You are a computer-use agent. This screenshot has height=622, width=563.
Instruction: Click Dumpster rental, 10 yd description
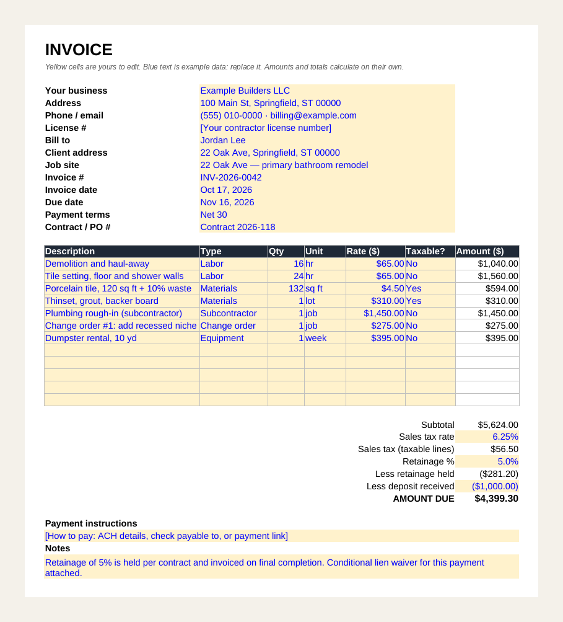pos(122,338)
